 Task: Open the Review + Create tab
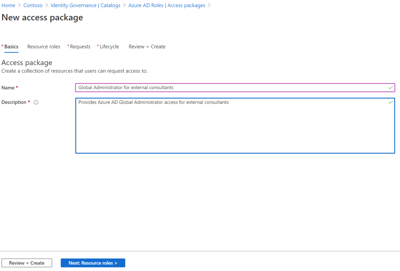click(147, 47)
